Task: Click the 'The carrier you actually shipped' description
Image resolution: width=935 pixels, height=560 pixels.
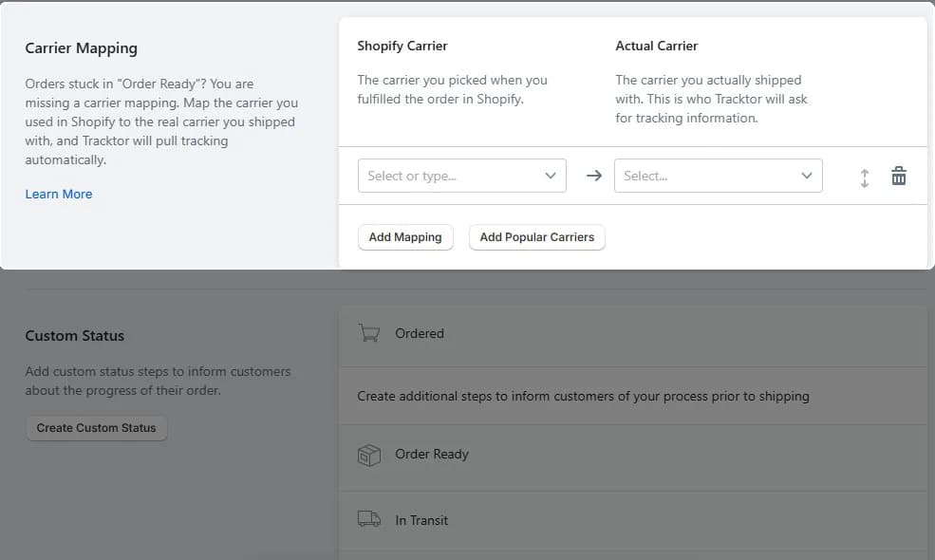Action: (x=711, y=99)
